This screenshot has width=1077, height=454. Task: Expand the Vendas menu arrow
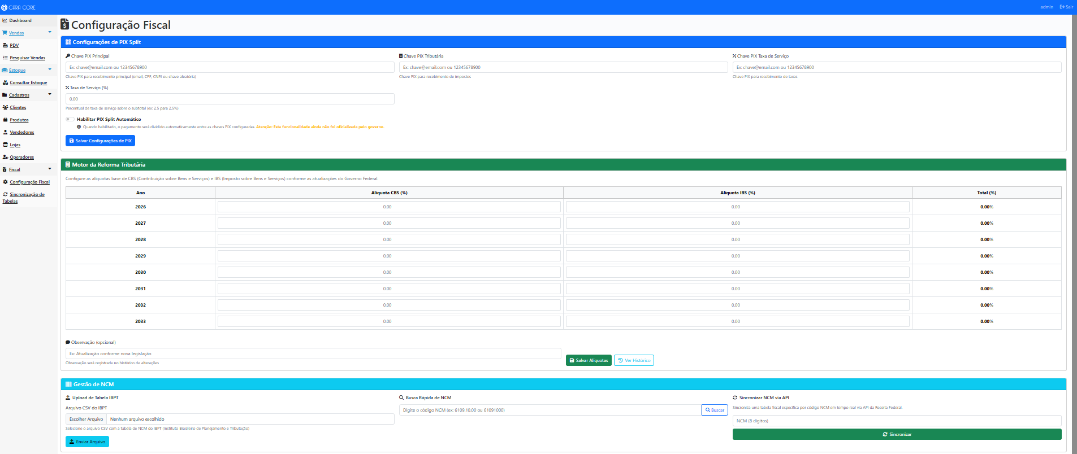pos(50,32)
